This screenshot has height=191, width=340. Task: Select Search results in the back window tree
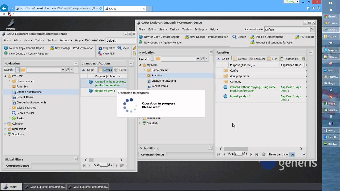(25, 113)
